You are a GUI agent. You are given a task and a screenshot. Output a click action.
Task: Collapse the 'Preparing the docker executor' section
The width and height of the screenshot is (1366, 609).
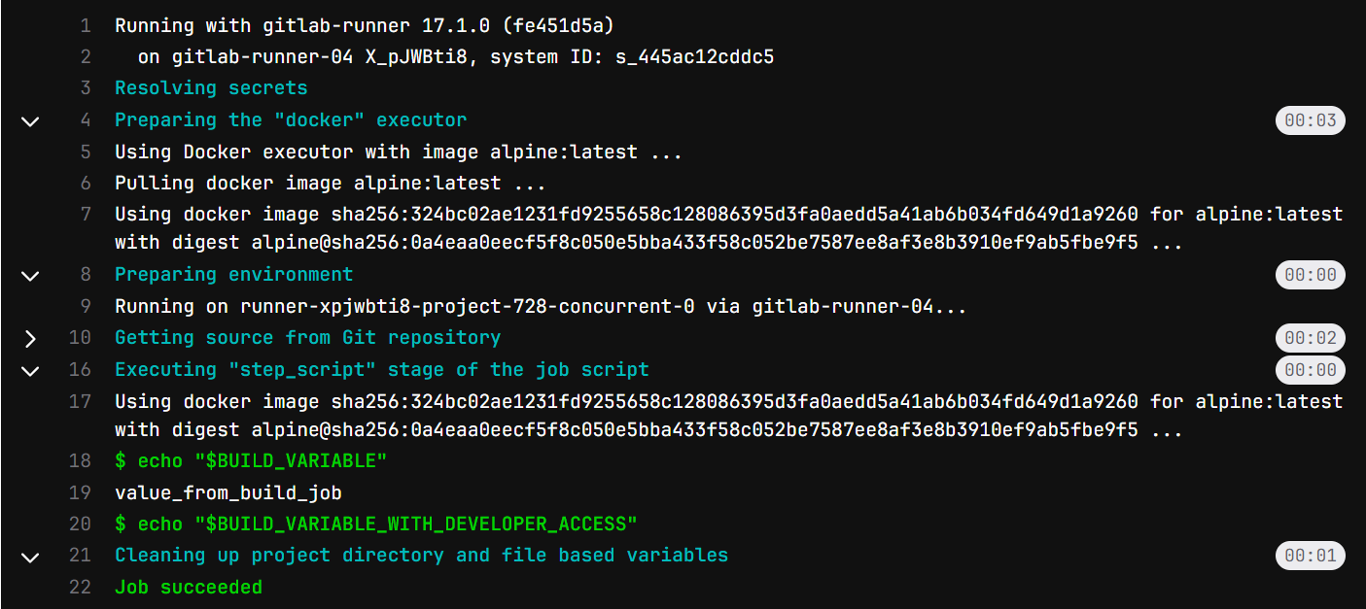click(x=30, y=121)
